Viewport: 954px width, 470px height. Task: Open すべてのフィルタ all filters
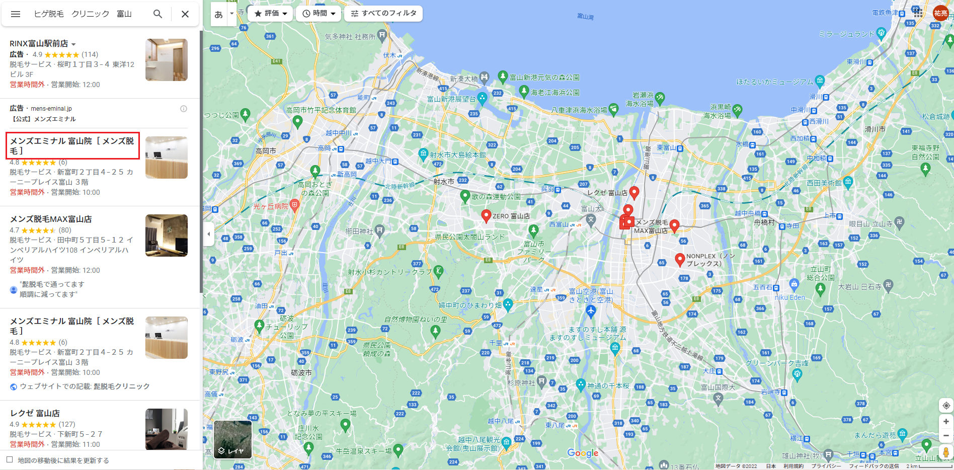coord(383,14)
